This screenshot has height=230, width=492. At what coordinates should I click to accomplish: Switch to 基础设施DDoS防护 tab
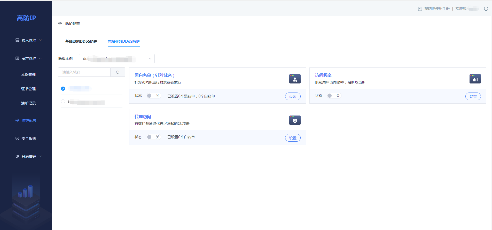click(81, 41)
